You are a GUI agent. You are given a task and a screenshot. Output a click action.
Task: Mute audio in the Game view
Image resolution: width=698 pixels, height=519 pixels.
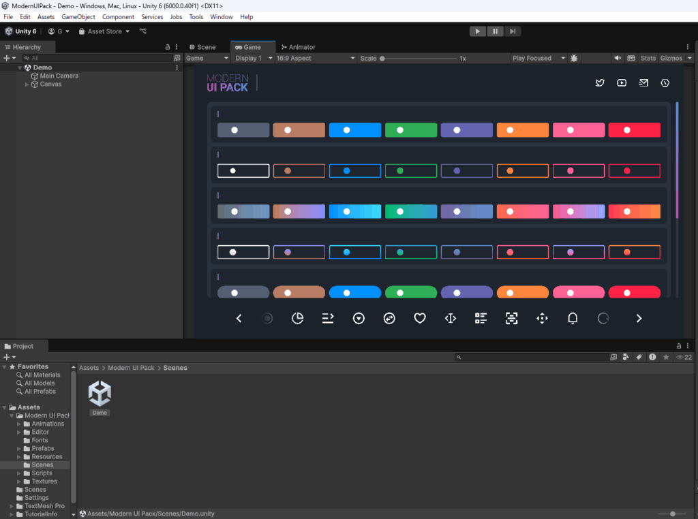tap(618, 59)
